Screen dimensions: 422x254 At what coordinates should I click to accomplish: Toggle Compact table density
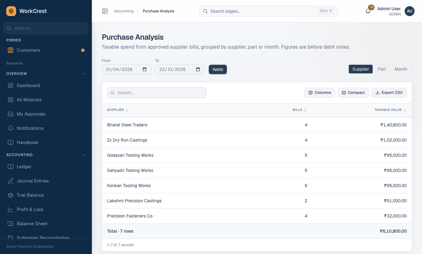[x=353, y=93]
